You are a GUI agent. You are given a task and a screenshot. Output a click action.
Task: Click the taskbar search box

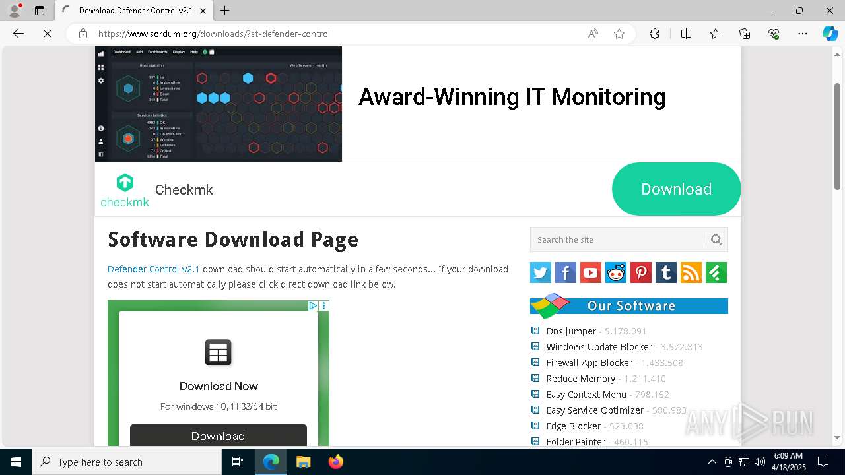[127, 462]
